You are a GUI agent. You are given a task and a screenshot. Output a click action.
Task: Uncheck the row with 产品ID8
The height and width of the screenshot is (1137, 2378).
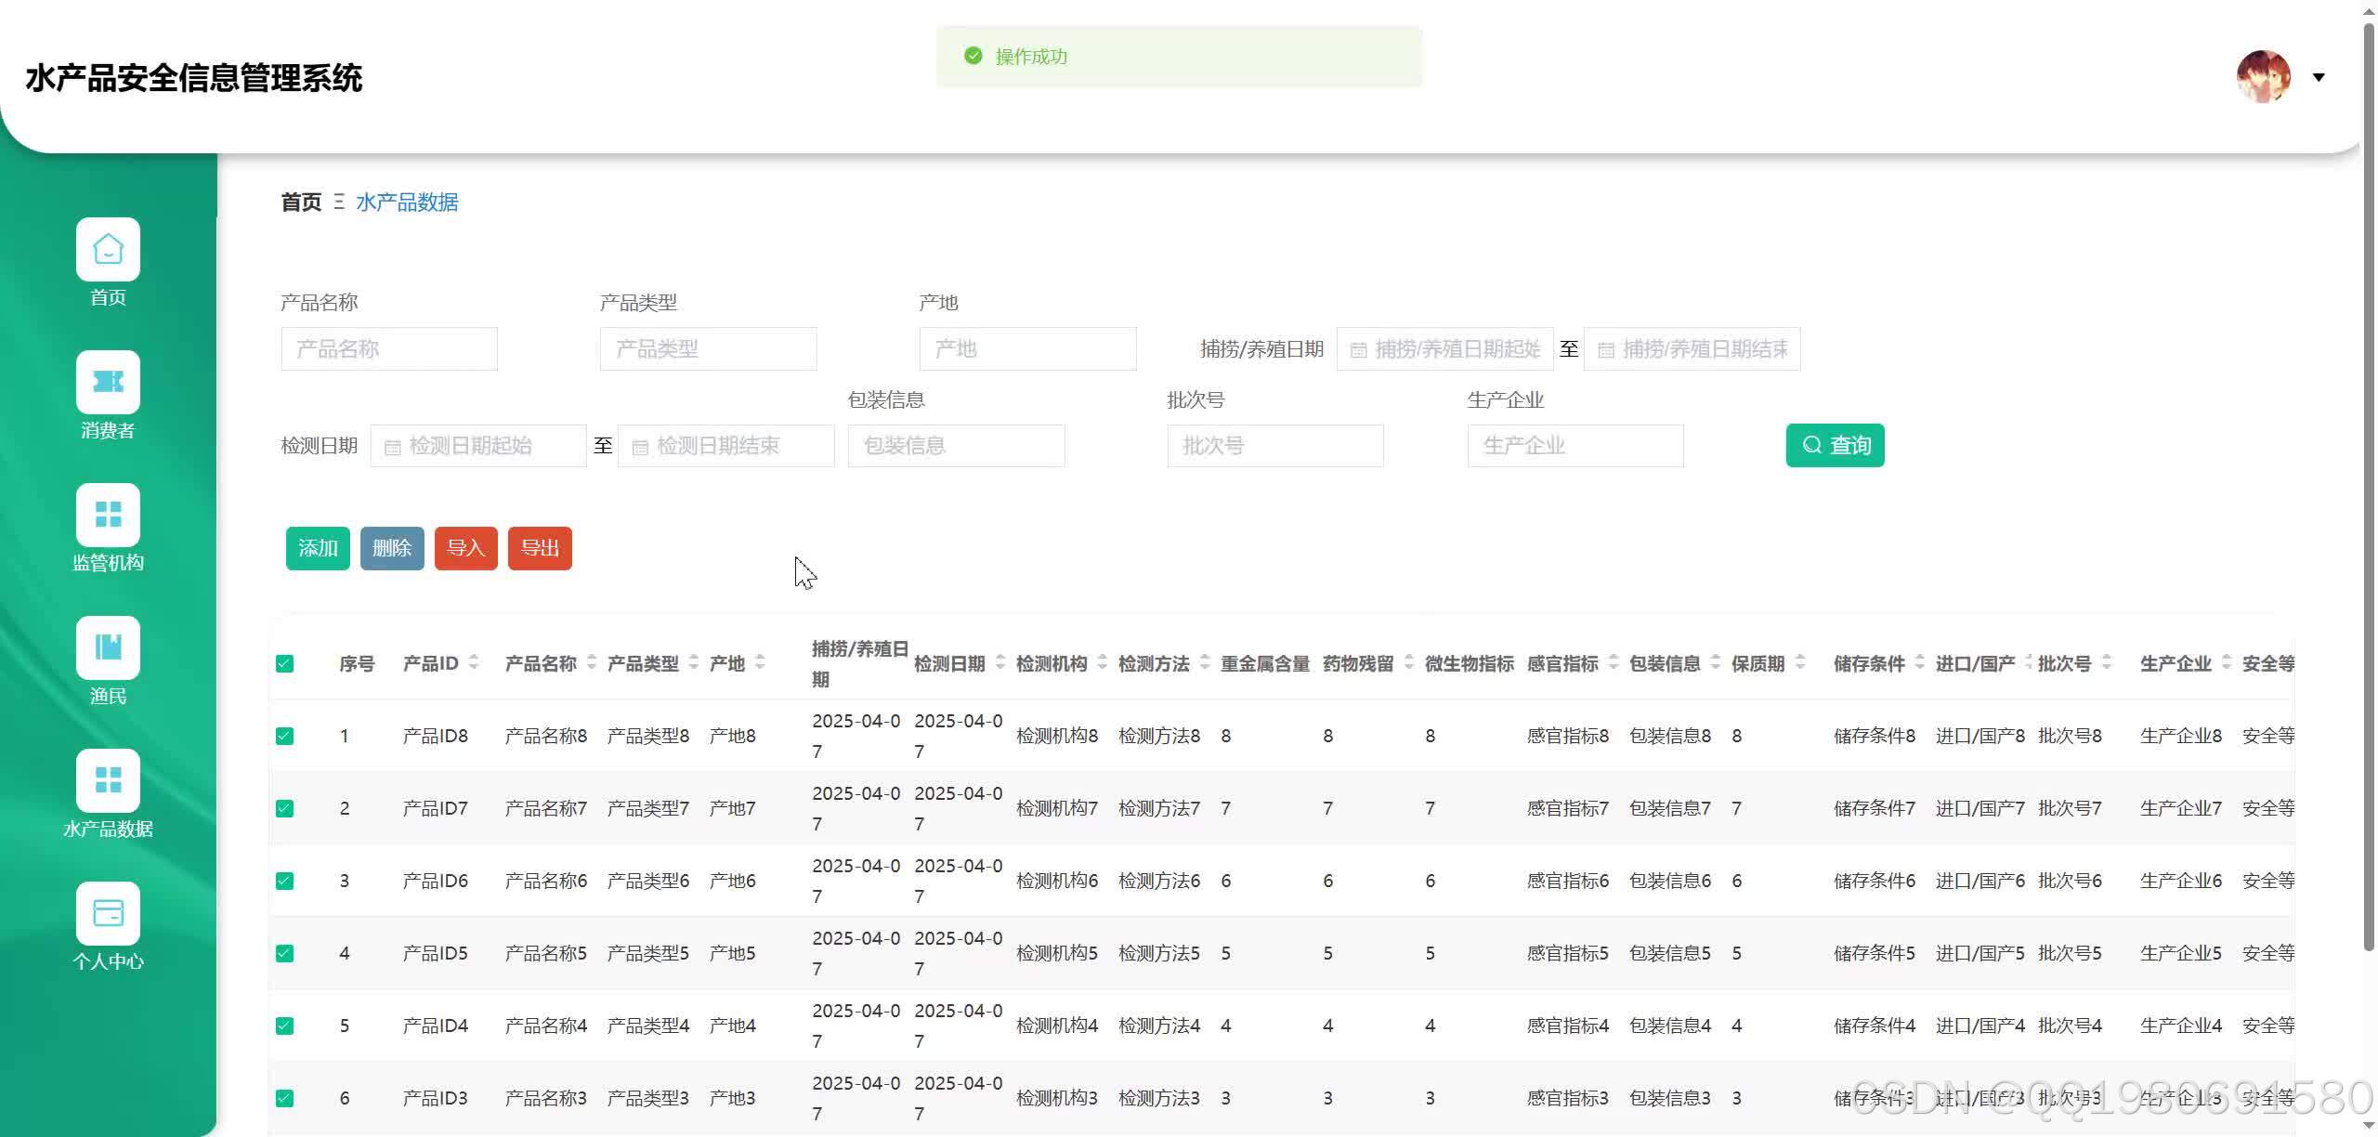pyautogui.click(x=285, y=736)
